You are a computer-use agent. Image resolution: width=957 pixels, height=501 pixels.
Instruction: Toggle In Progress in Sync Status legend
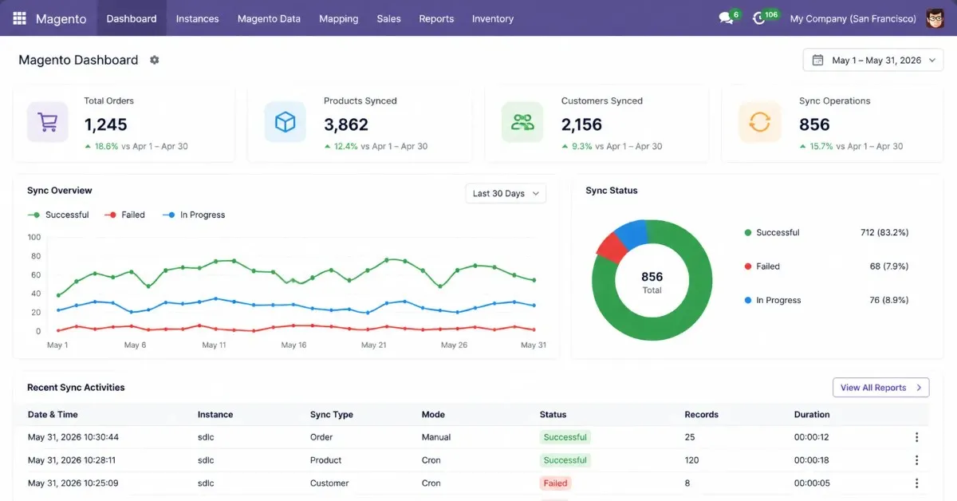pyautogui.click(x=772, y=300)
